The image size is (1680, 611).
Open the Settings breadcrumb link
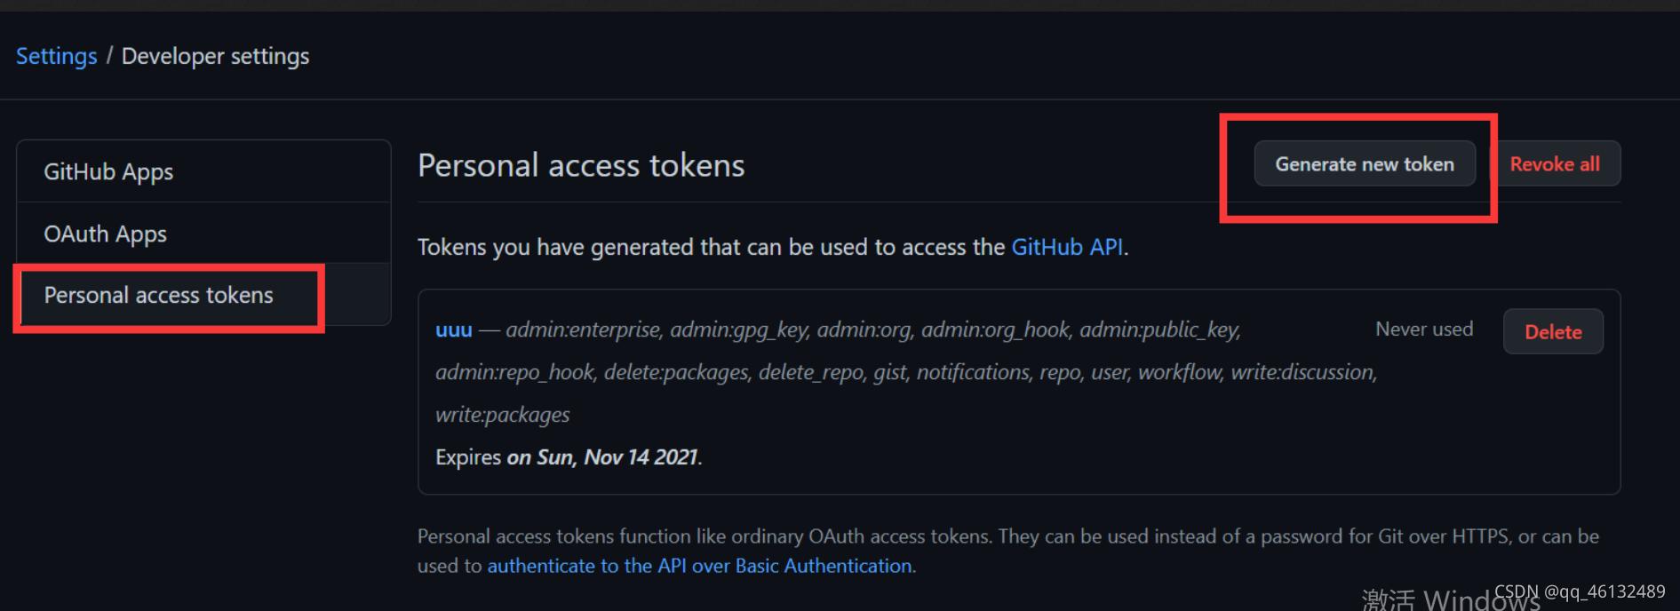(x=57, y=56)
